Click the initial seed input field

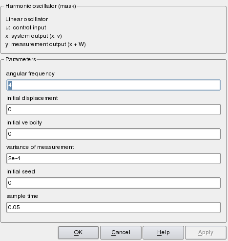(113, 183)
